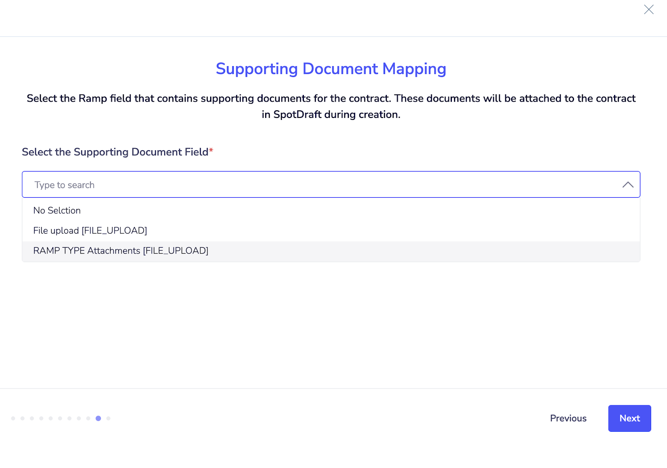
Task: Pick 'RAMP TYPE Attachments [FILE_UPLOAD]' option
Action: tap(331, 251)
